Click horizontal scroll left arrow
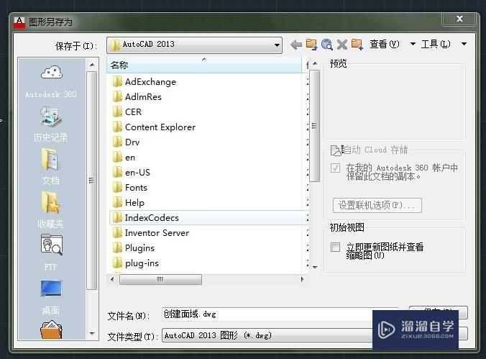Image resolution: width=486 pixels, height=359 pixels. click(x=112, y=279)
